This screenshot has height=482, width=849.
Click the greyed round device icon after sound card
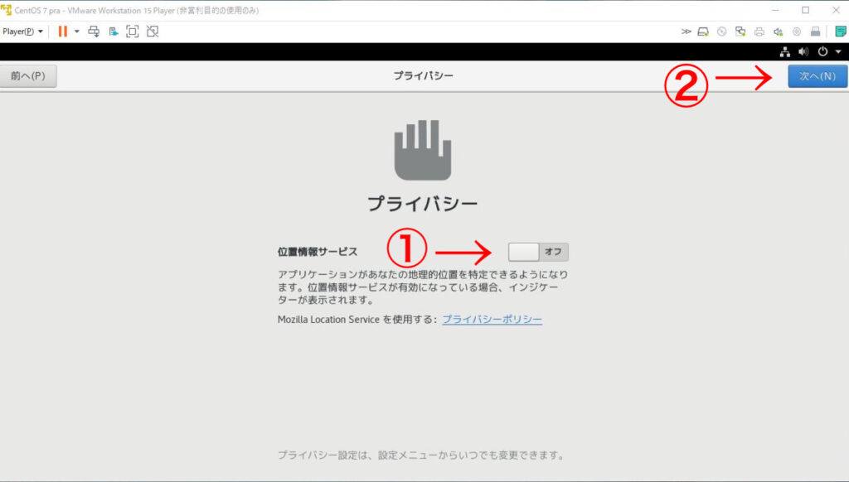[x=797, y=31]
